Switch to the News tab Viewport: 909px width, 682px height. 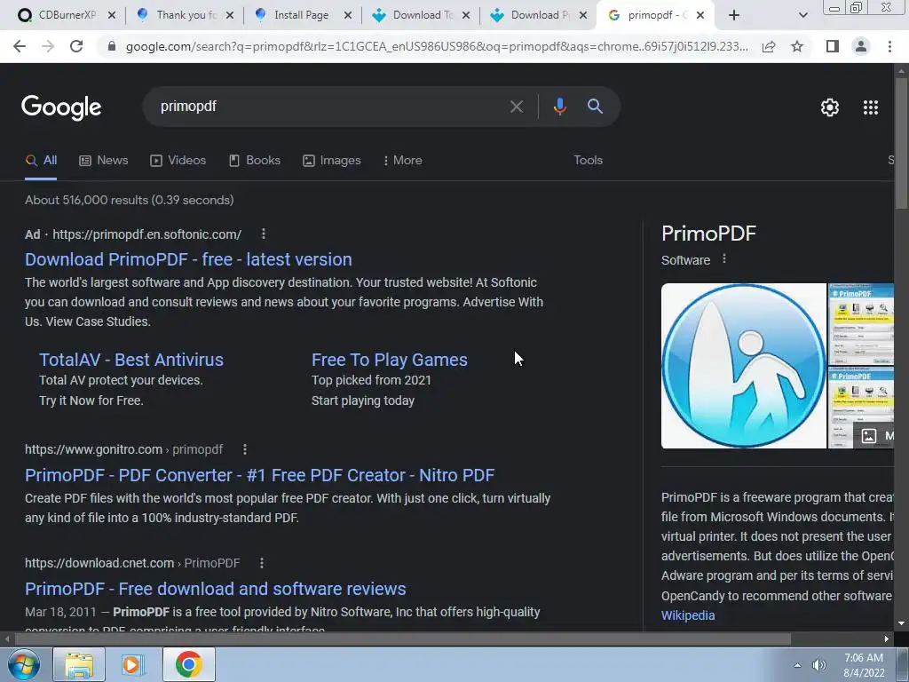[103, 161]
